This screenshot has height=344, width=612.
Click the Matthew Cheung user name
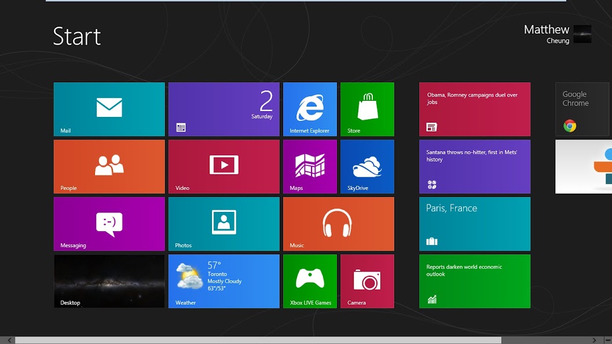click(547, 34)
